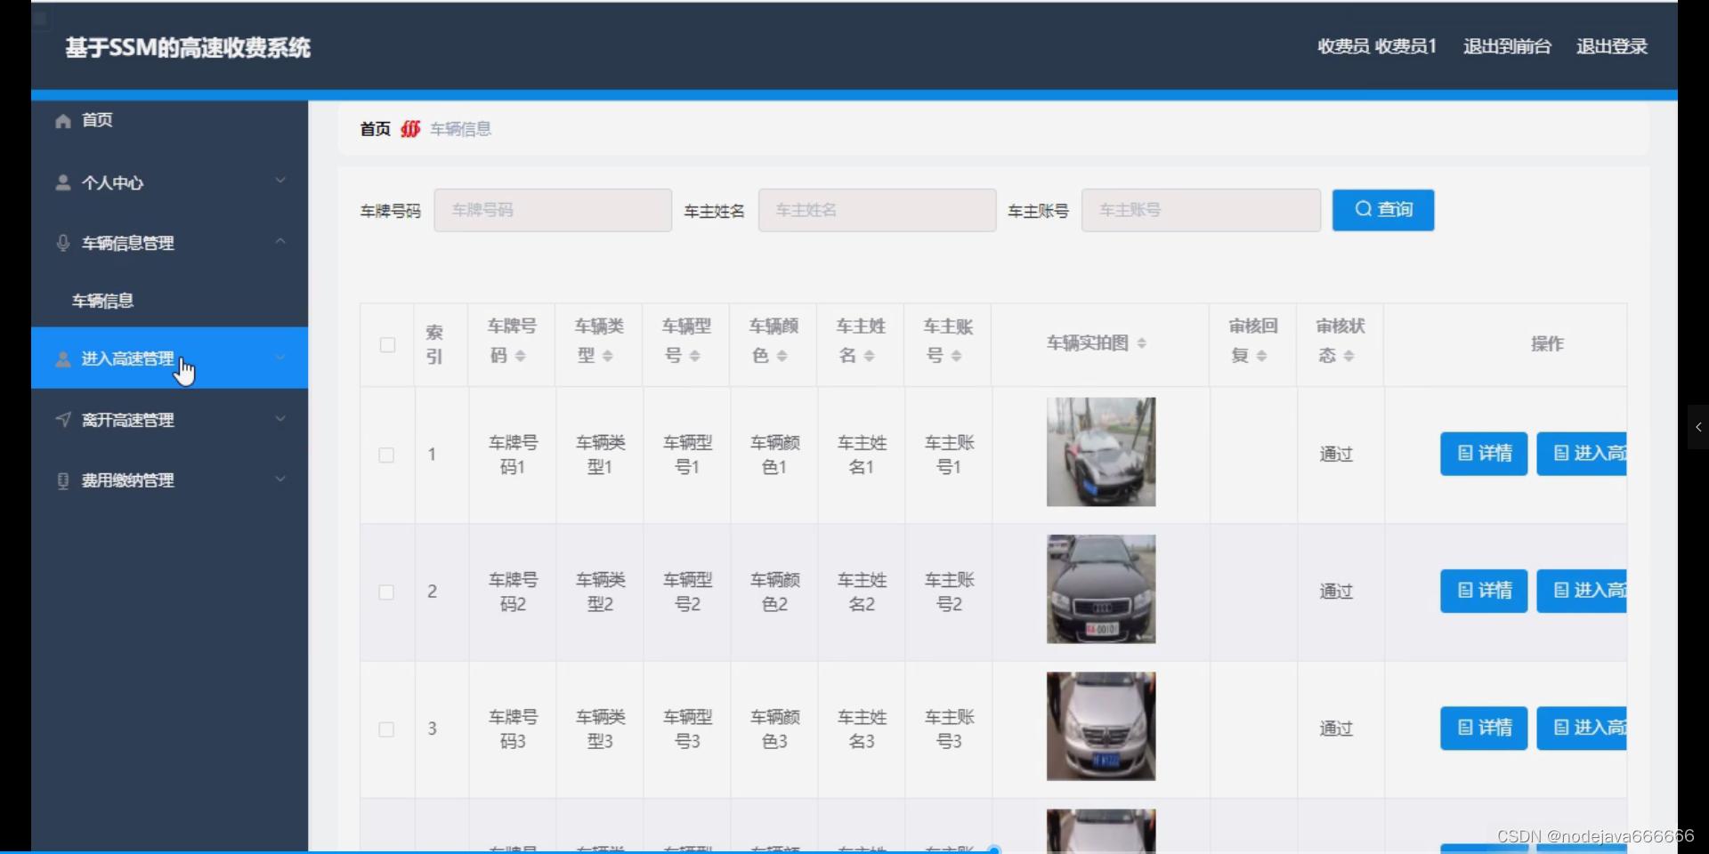Focus the 车主姓名 search input
Screen dimensions: 1709x854
(x=877, y=210)
